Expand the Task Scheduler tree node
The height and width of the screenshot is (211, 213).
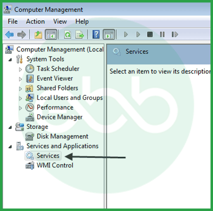[x=20, y=69]
